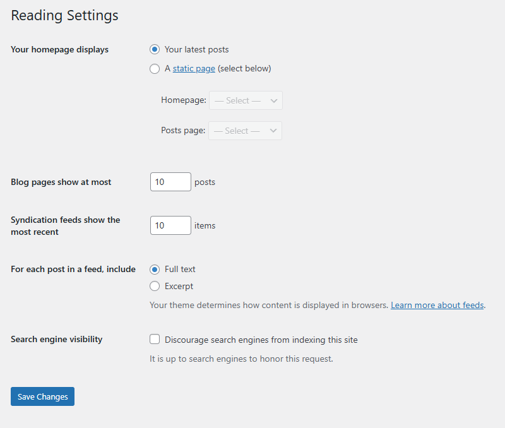Image resolution: width=505 pixels, height=428 pixels.
Task: Click "For each post in a feed, include" label
Action: tap(73, 270)
